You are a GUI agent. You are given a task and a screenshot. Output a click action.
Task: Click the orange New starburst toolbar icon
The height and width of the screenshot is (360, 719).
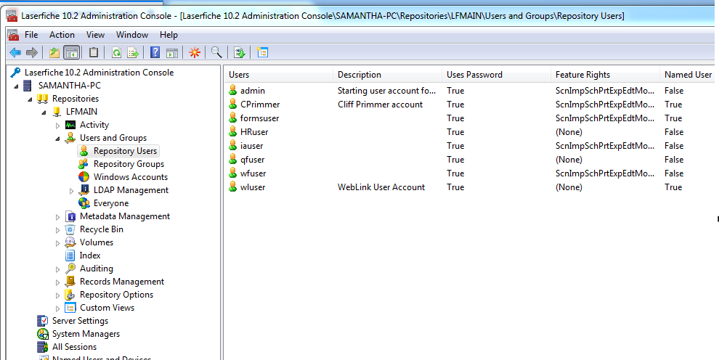pyautogui.click(x=195, y=53)
